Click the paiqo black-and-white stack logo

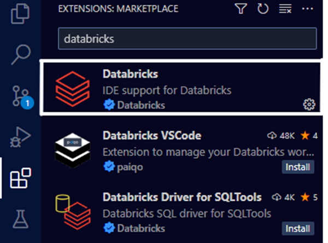[73, 151]
